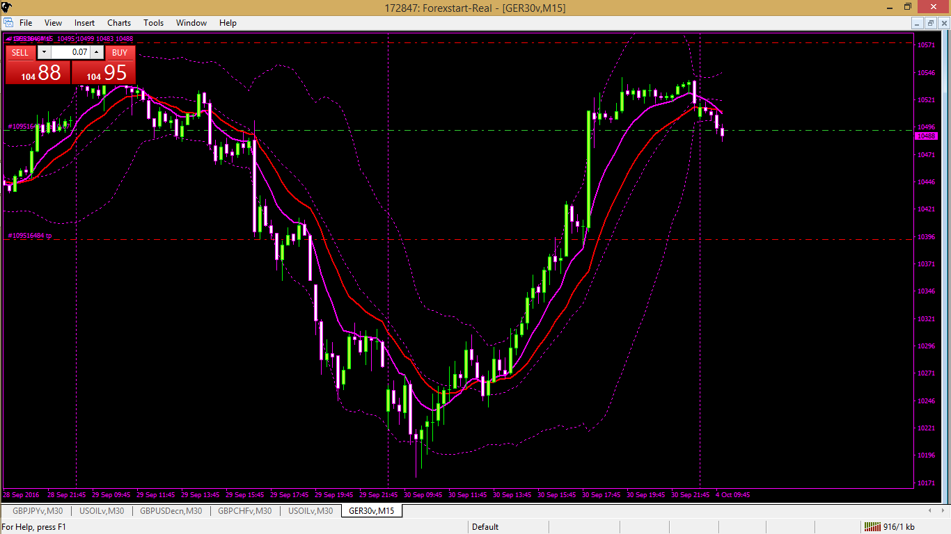Decrease lot volume with the down arrow

[x=44, y=53]
